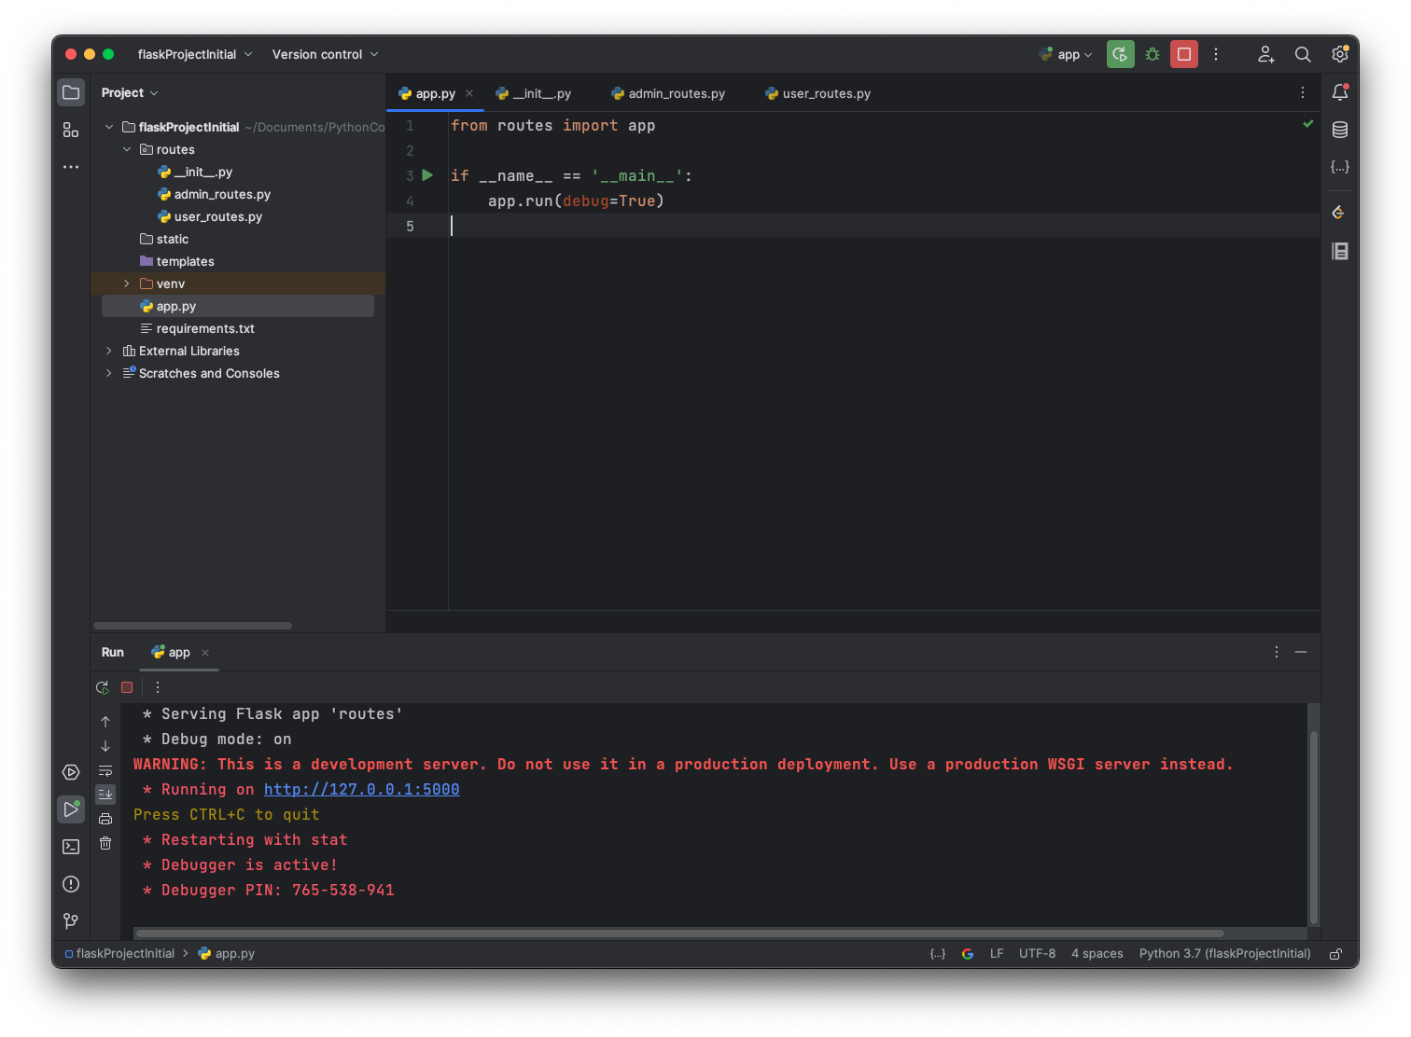The image size is (1411, 1037).
Task: Toggle soft-wrap in Run console
Action: point(105,770)
